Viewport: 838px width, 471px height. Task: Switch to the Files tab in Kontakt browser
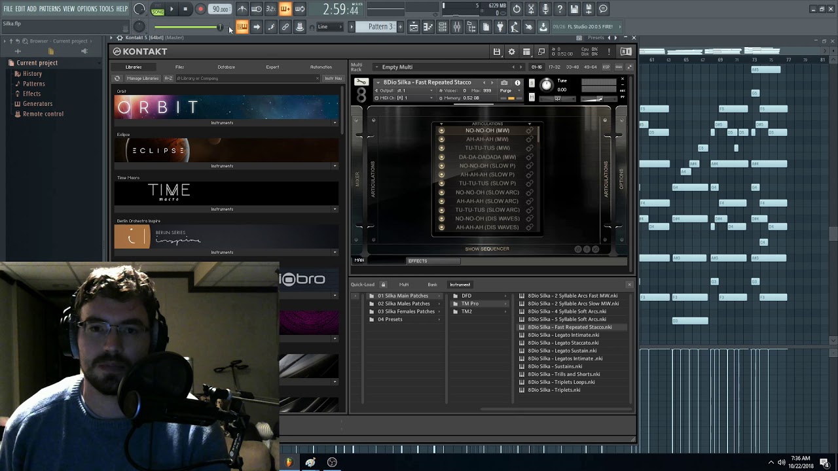[179, 67]
